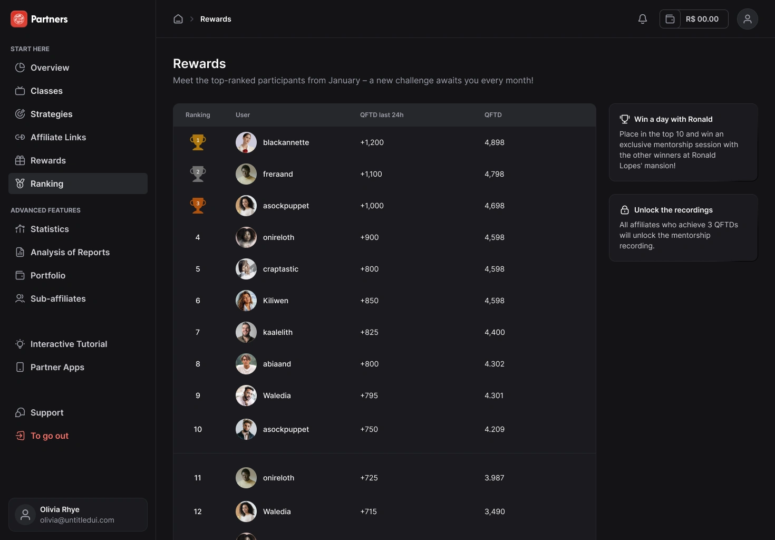The image size is (775, 540).
Task: Click the rightmost QFTD column header
Action: coord(493,115)
